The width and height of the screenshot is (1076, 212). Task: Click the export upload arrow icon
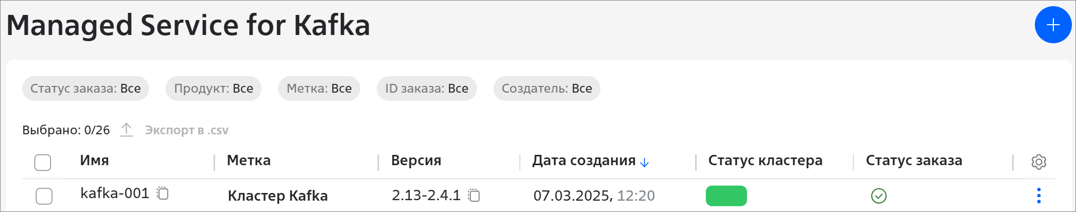[x=126, y=130]
